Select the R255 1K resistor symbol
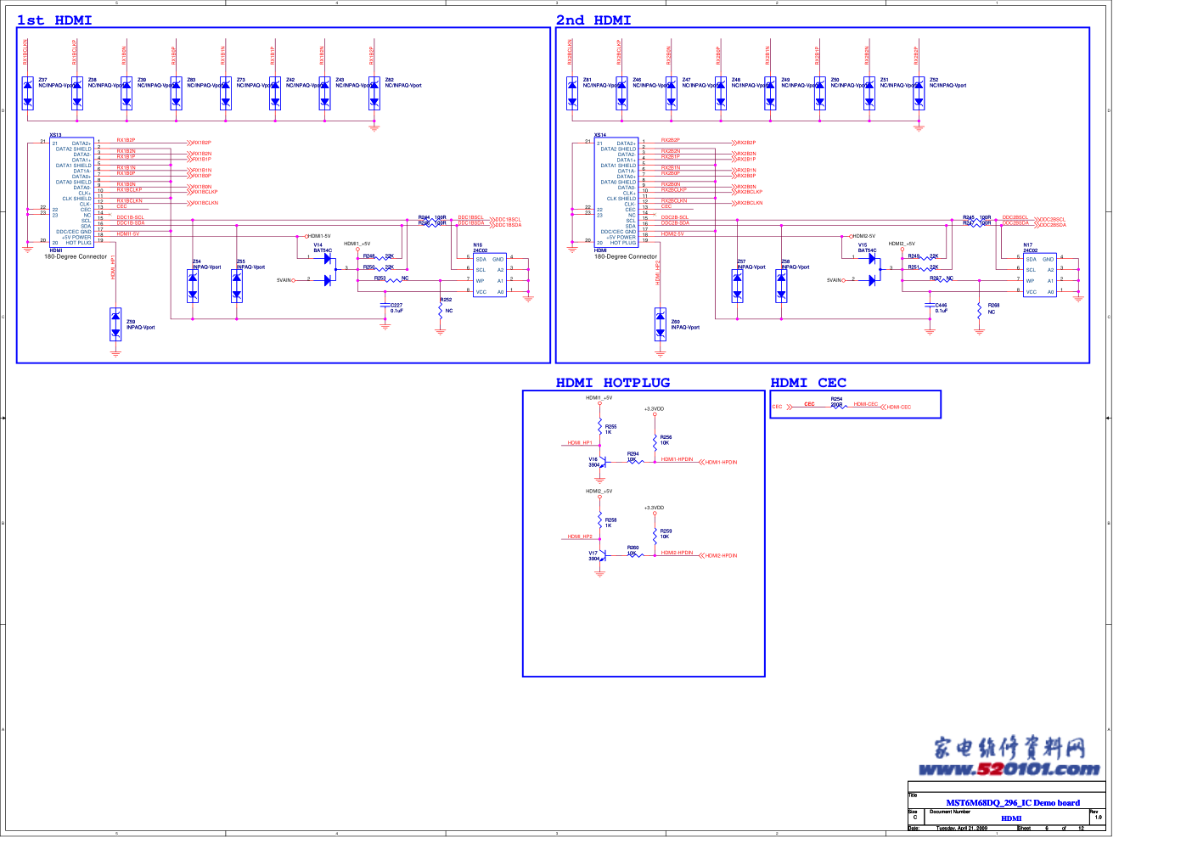This screenshot has height=843, width=1192. coord(599,427)
